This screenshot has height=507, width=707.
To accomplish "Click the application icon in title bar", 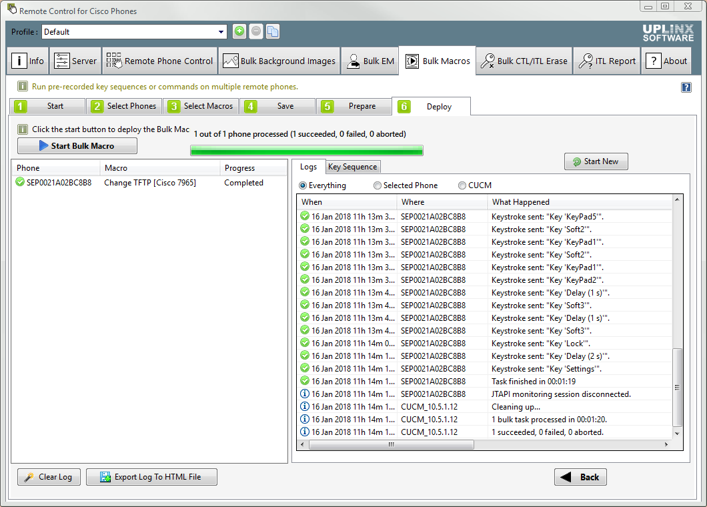I will tap(12, 9).
